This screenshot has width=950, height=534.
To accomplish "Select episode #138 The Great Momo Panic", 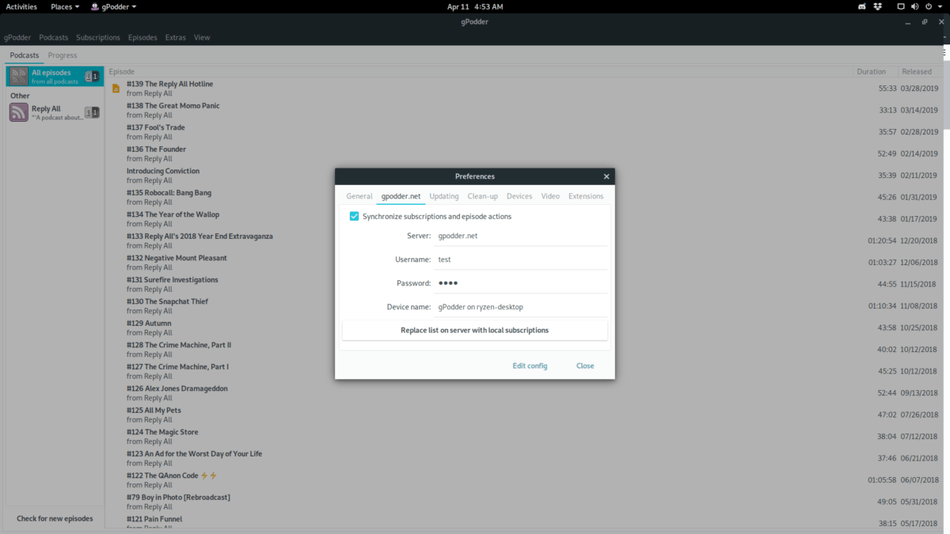I will coord(524,110).
